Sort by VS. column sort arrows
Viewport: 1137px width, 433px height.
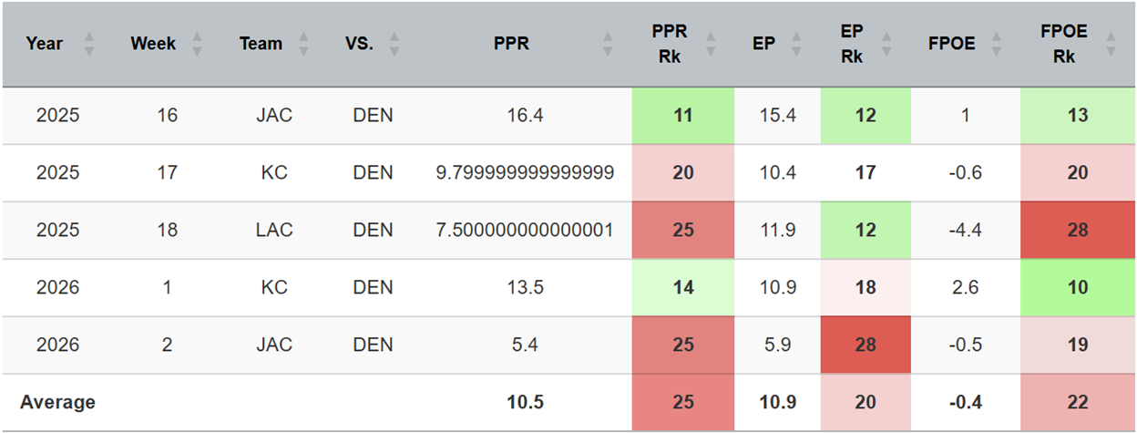[x=394, y=44]
